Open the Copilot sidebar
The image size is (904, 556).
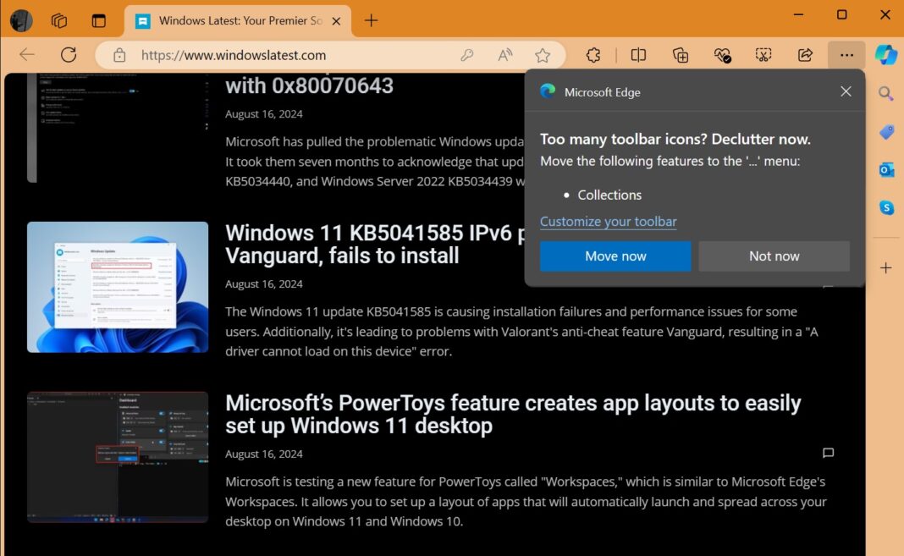point(885,54)
